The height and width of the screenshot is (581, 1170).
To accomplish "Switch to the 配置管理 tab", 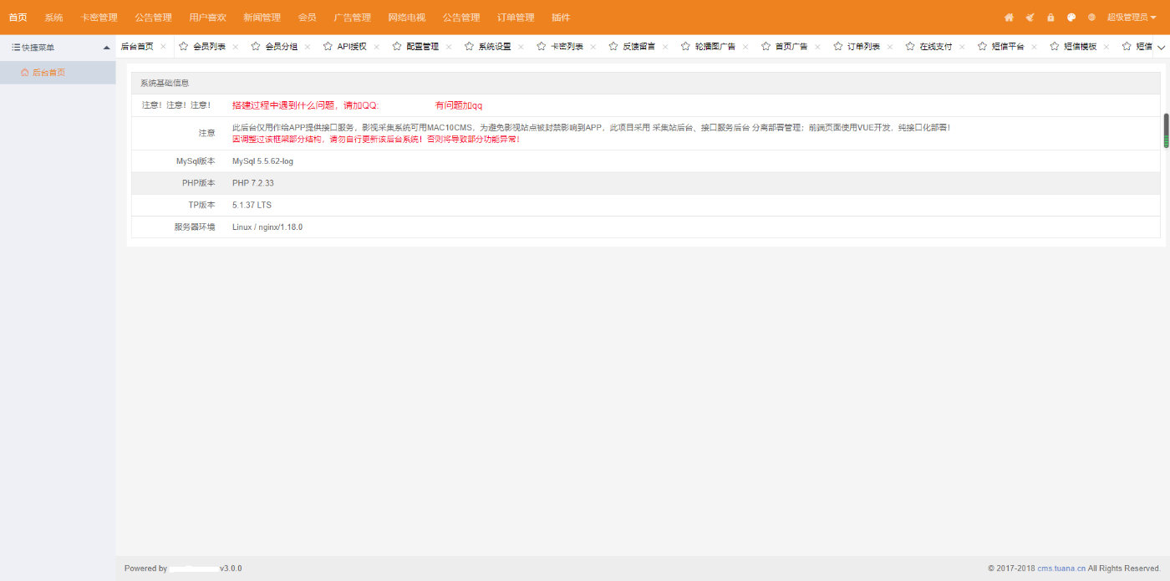I will point(422,47).
